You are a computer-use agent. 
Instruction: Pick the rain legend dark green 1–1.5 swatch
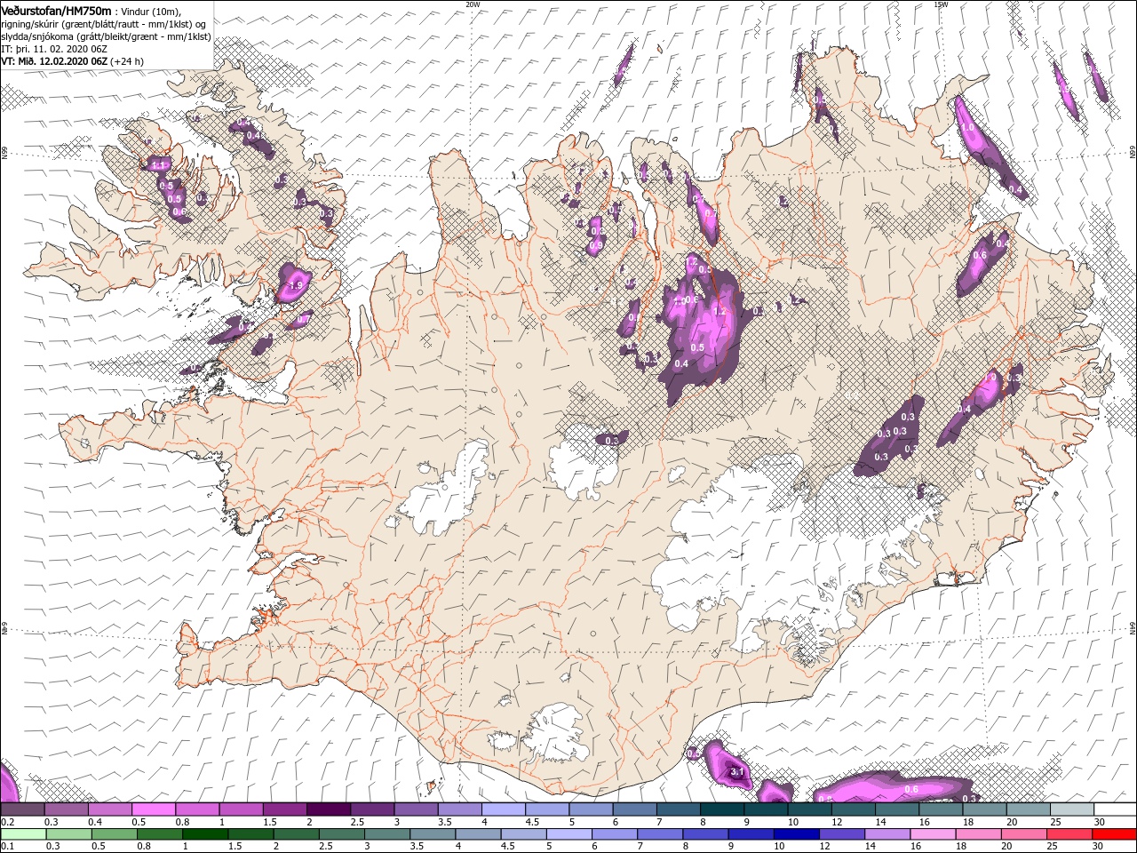[x=205, y=834]
